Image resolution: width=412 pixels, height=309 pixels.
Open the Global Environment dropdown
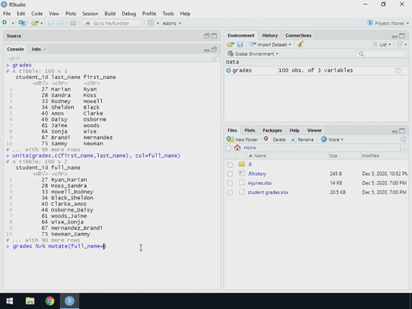click(x=253, y=54)
